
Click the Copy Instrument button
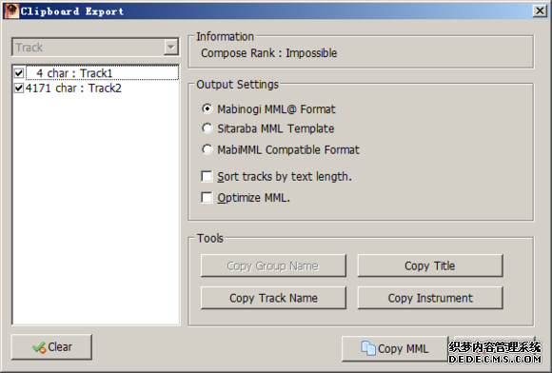430,298
